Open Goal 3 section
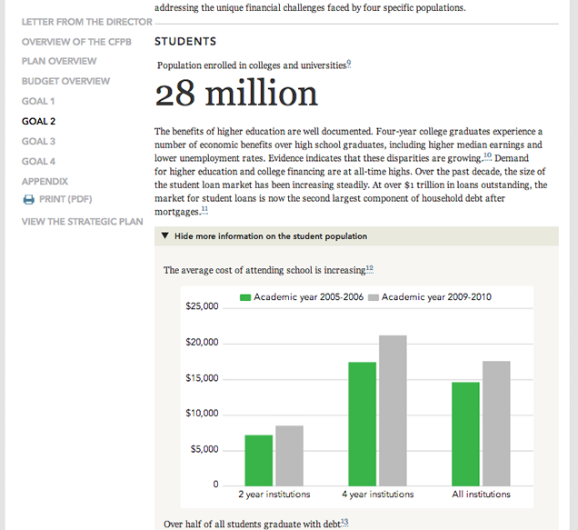Screen dimensions: 578x530 [38, 141]
